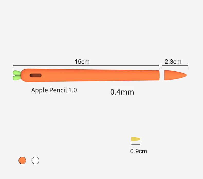The image size is (203, 179).
Task: Click the 0.4mm thickness text
Action: [x=122, y=92]
